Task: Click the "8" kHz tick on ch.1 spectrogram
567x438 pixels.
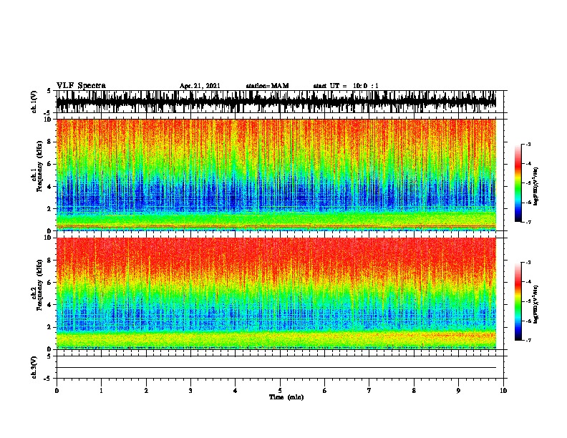Action: click(x=50, y=142)
